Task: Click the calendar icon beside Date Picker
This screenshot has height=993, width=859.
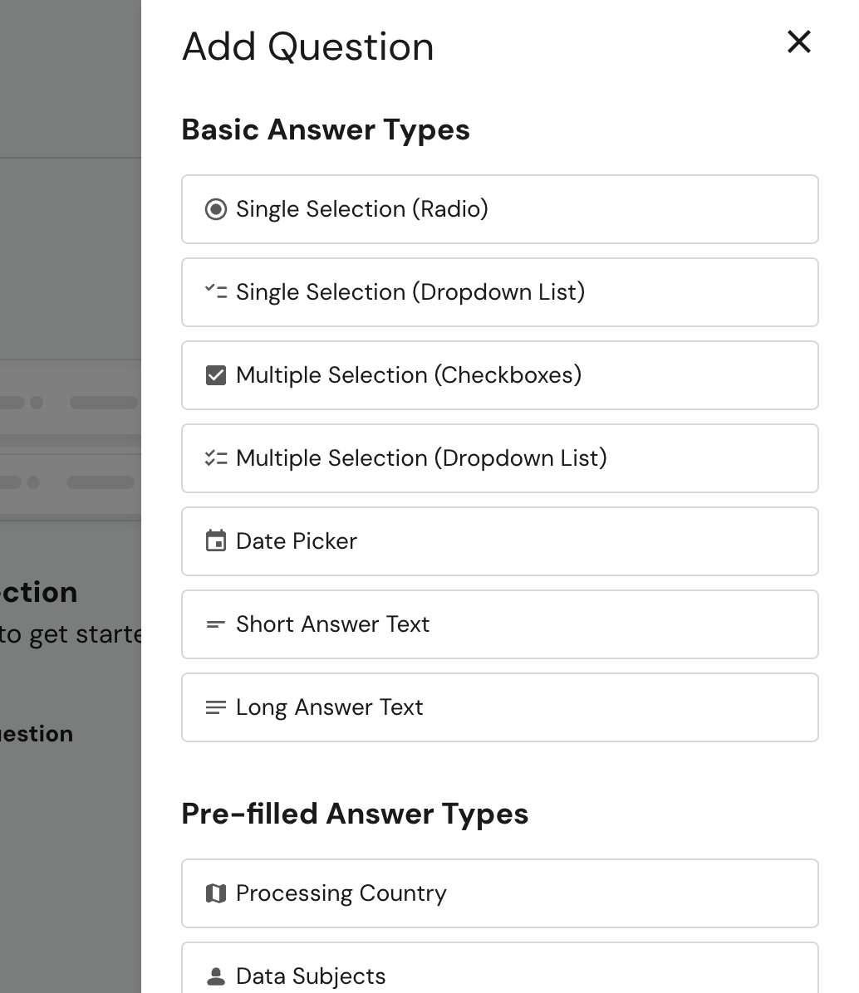Action: [215, 541]
